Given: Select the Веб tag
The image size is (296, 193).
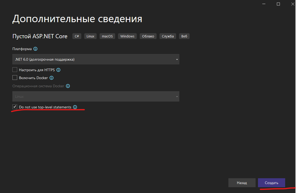Looking at the screenshot, I should click(184, 36).
